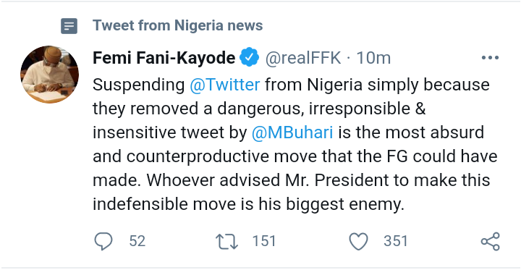Click the blue verified badge

click(x=249, y=57)
